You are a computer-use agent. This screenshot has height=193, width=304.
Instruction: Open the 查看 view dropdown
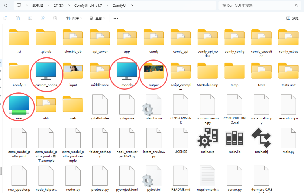click(97, 18)
